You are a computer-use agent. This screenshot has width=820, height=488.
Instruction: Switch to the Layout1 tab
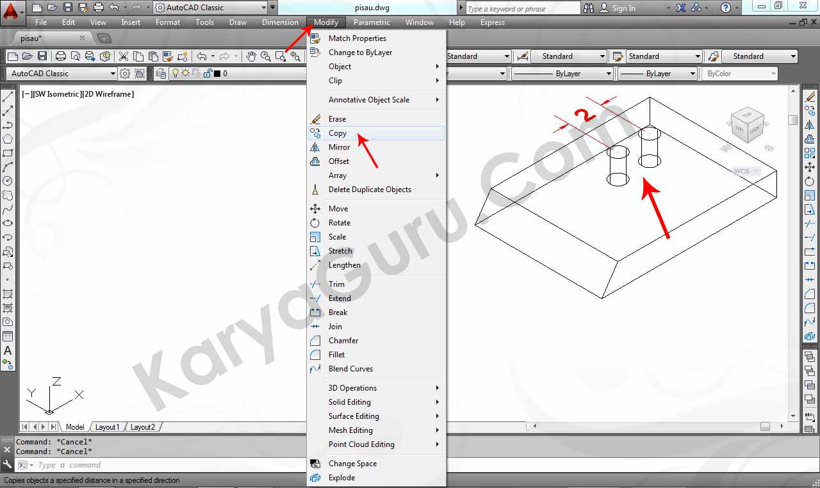[108, 427]
